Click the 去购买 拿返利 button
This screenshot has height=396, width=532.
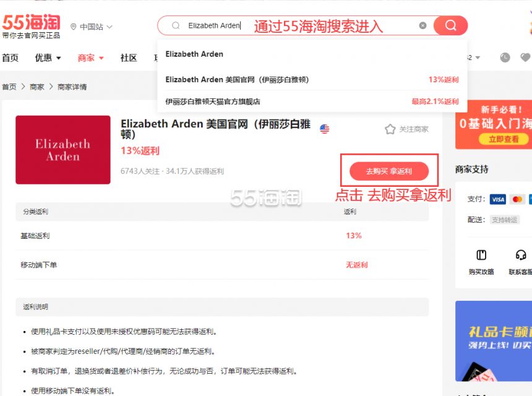[389, 171]
